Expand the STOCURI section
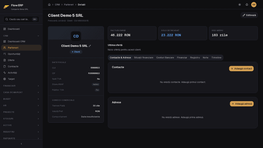This screenshot has height=148, width=263. (x=21, y=119)
